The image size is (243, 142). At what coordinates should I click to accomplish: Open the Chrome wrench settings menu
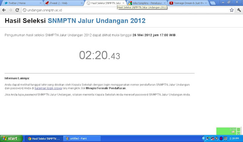[239, 10]
